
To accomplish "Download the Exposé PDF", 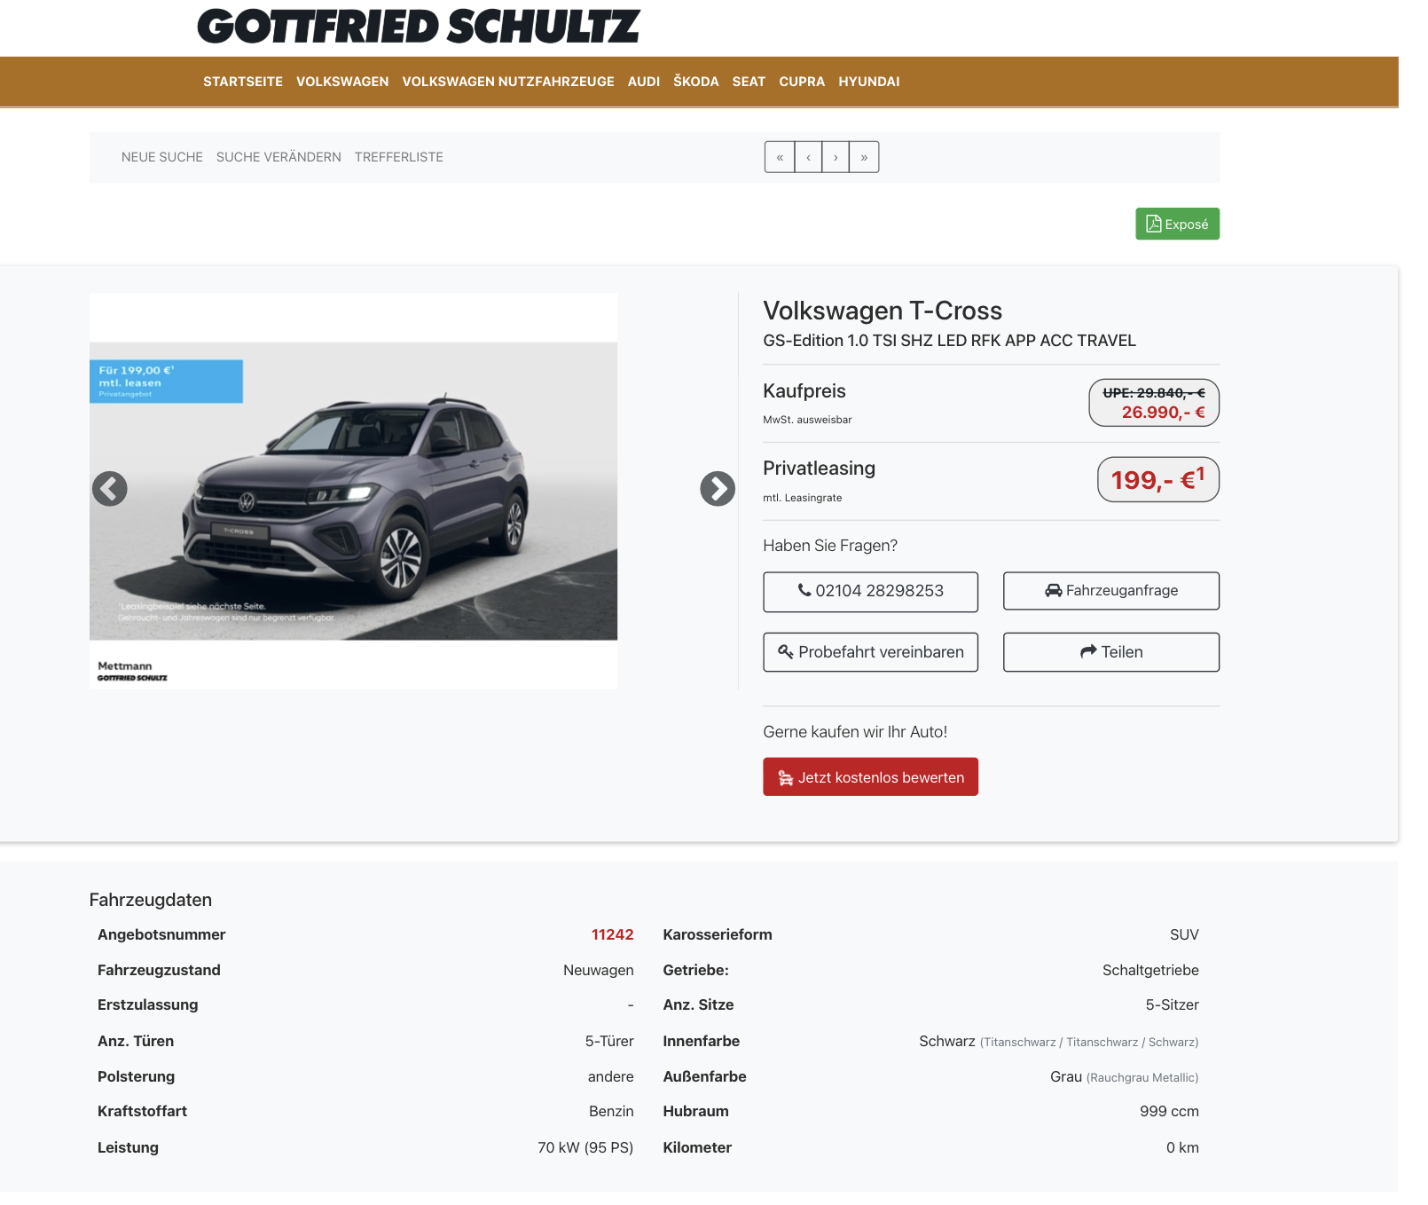I will tap(1176, 224).
